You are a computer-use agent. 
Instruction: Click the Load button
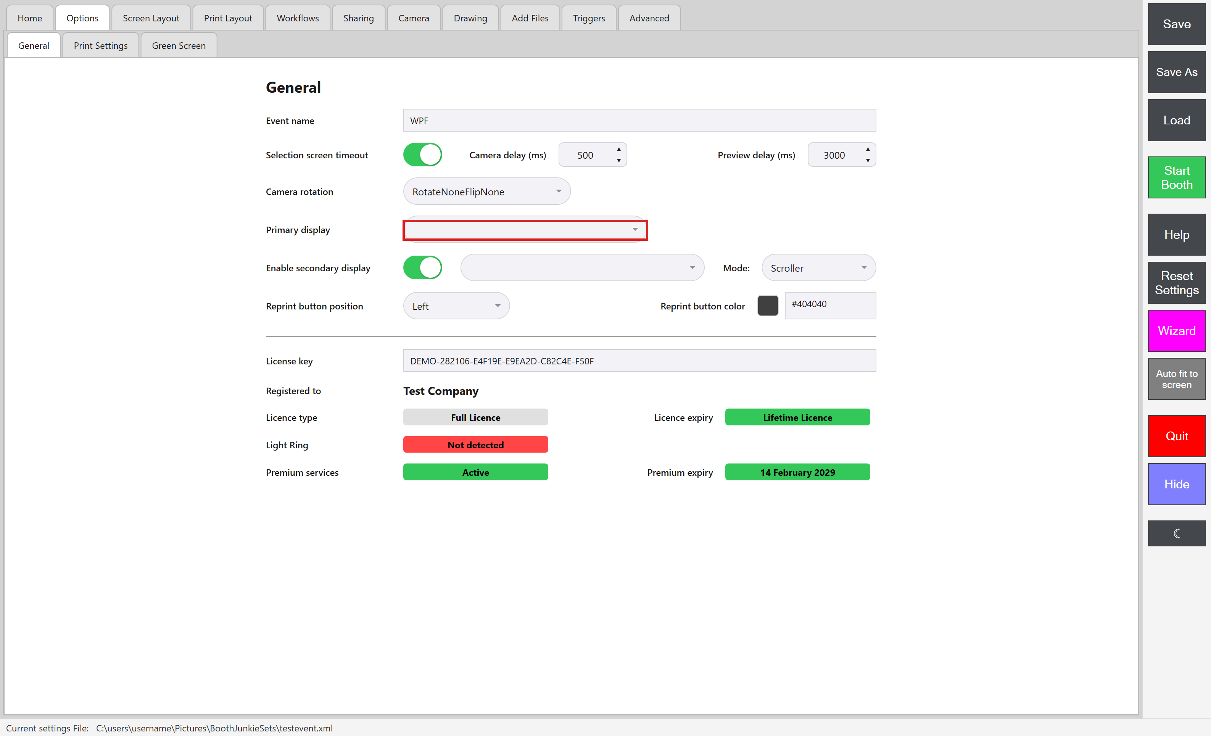tap(1176, 120)
